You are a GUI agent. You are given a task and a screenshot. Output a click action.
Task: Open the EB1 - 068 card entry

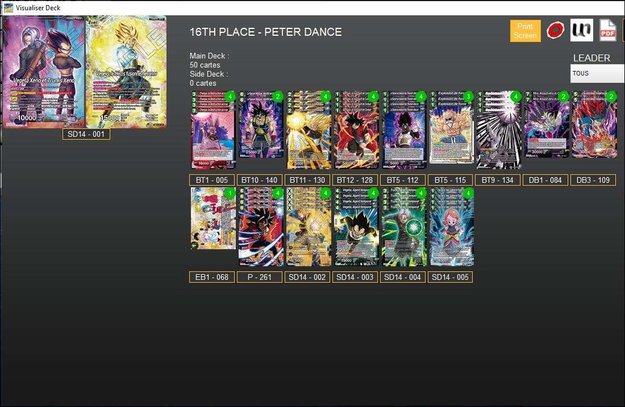[211, 277]
